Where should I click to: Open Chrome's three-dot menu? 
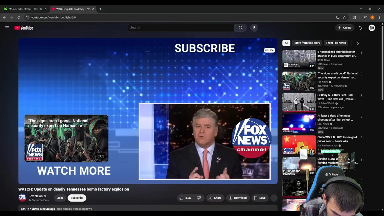click(x=379, y=17)
